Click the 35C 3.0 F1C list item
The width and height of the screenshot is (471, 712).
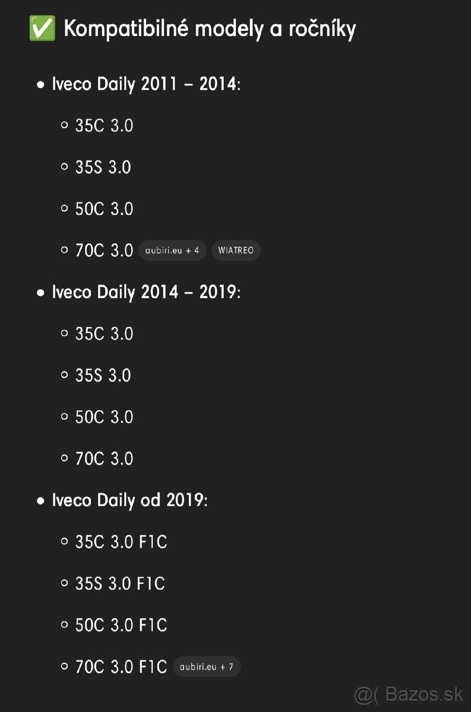tap(121, 542)
